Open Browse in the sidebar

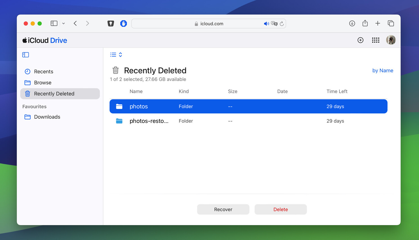pos(60,82)
